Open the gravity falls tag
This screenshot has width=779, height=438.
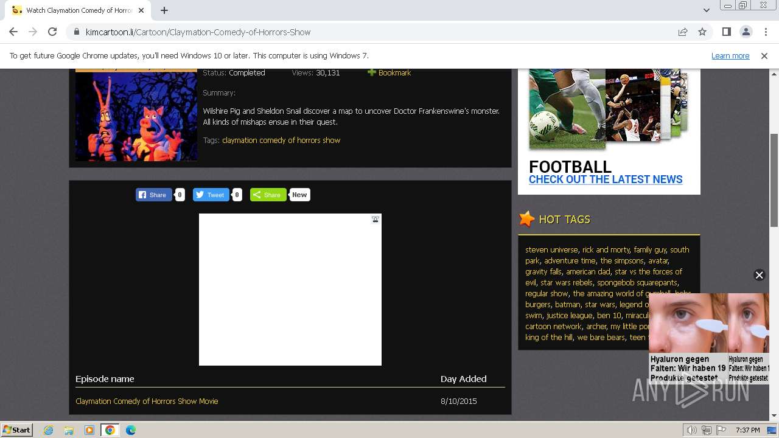(543, 271)
